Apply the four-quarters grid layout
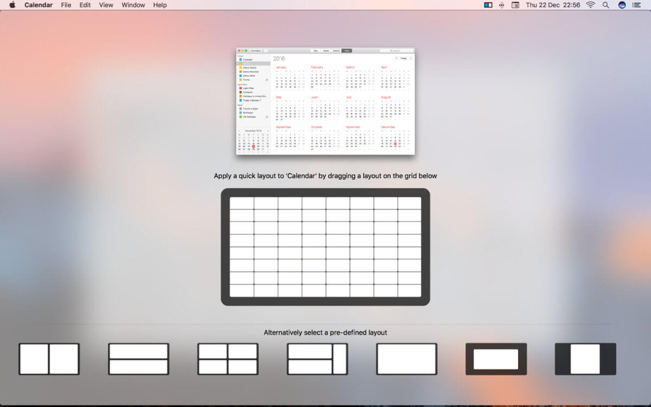The width and height of the screenshot is (651, 407). 228,359
